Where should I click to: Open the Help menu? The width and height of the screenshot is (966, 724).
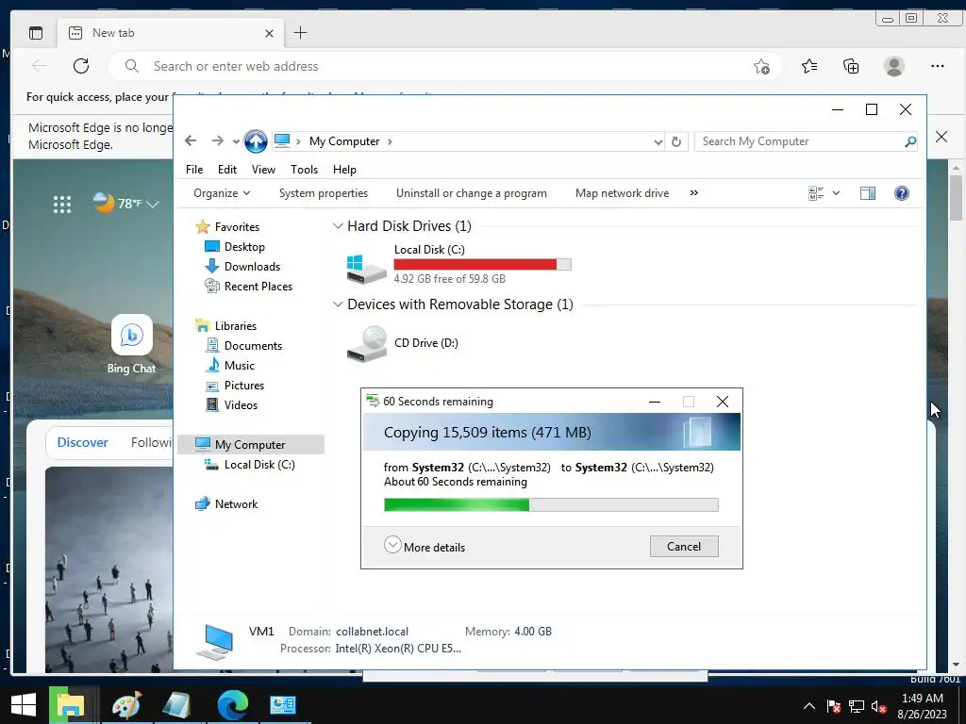(x=344, y=170)
